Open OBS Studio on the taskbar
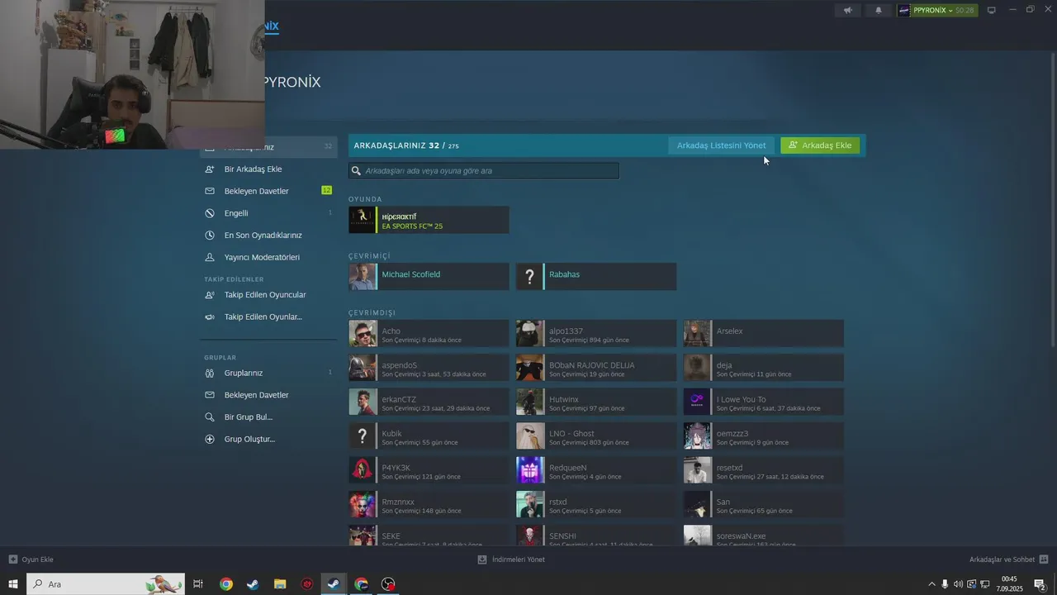Viewport: 1057px width, 595px height. click(388, 584)
